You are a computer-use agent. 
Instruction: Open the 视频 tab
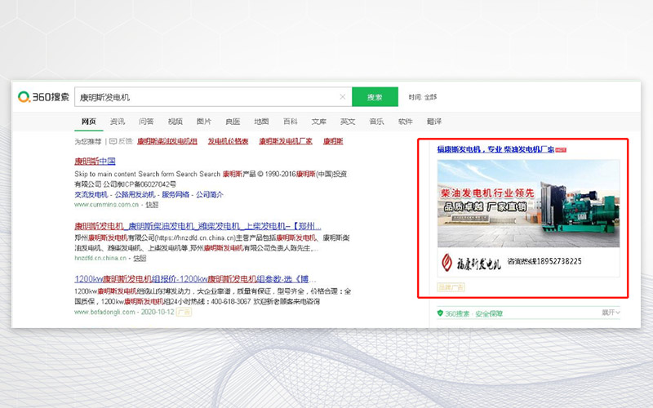[x=175, y=122]
